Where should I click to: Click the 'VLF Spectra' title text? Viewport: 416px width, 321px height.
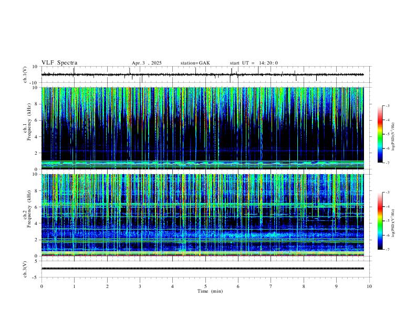[59, 63]
